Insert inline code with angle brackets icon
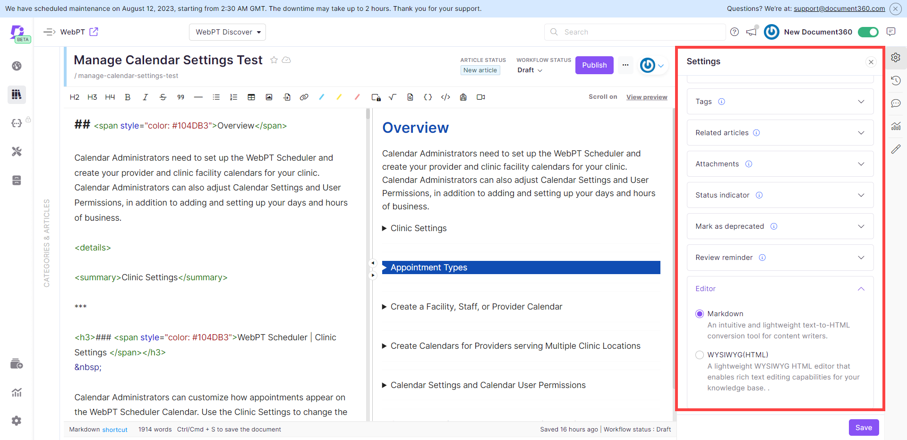Screen dimensions: 907x440 (x=445, y=97)
